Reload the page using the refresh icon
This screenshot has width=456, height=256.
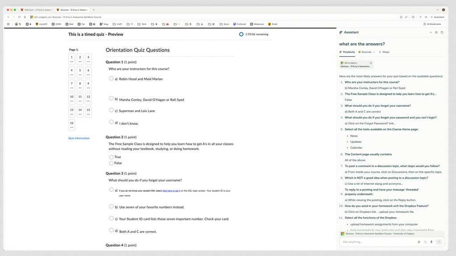click(x=19, y=17)
